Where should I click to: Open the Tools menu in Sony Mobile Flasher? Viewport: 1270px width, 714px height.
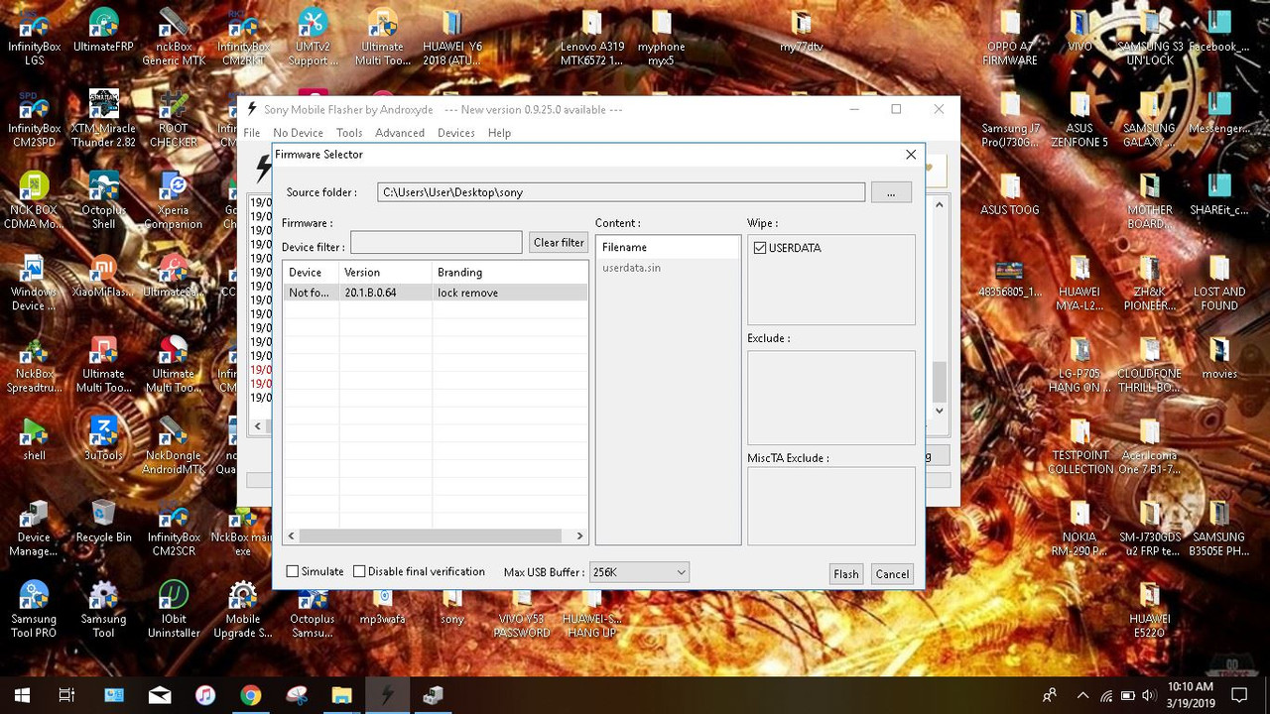(x=349, y=133)
